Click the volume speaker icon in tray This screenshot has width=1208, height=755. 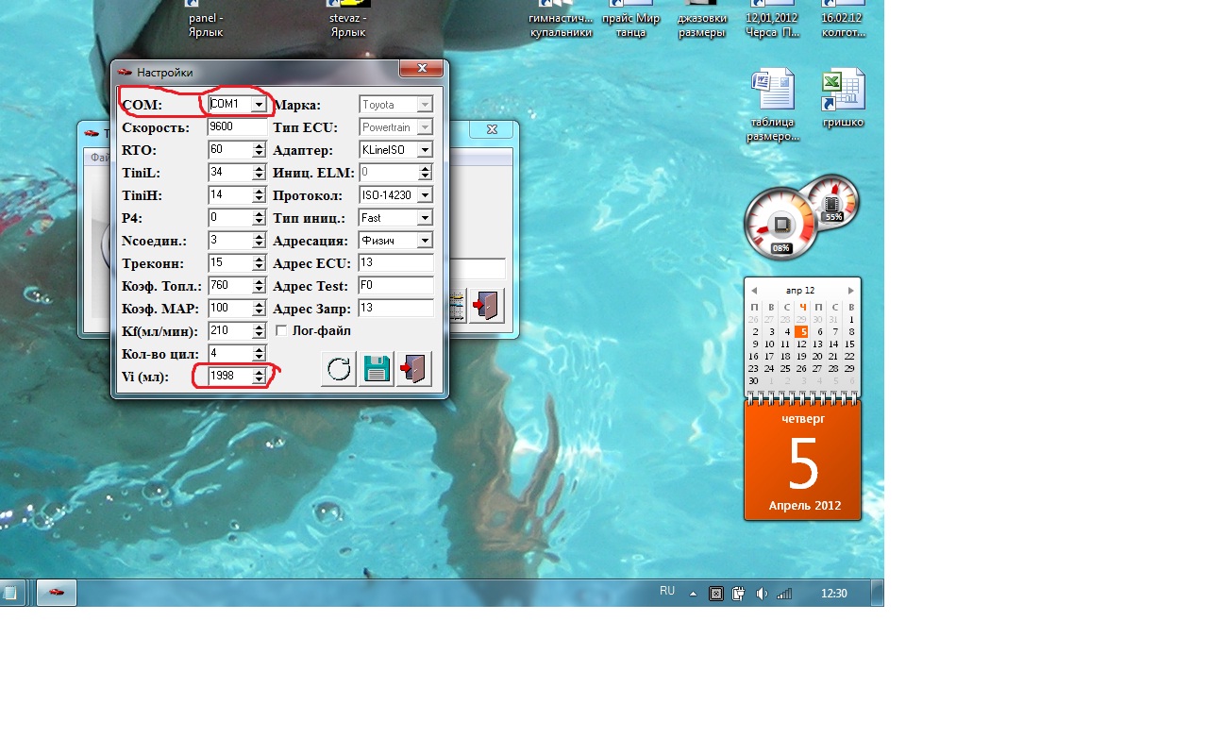[762, 594]
